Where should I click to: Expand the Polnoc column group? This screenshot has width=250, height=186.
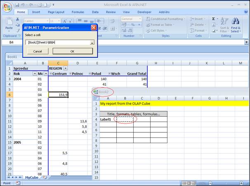coord(70,73)
